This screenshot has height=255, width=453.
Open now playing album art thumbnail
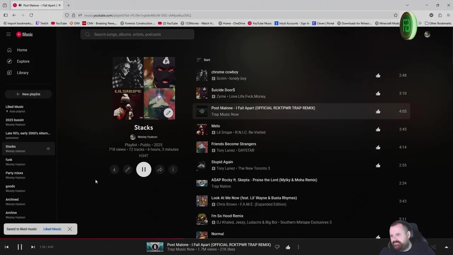[155, 247]
